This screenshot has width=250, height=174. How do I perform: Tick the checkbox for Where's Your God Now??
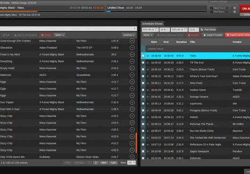point(143,76)
